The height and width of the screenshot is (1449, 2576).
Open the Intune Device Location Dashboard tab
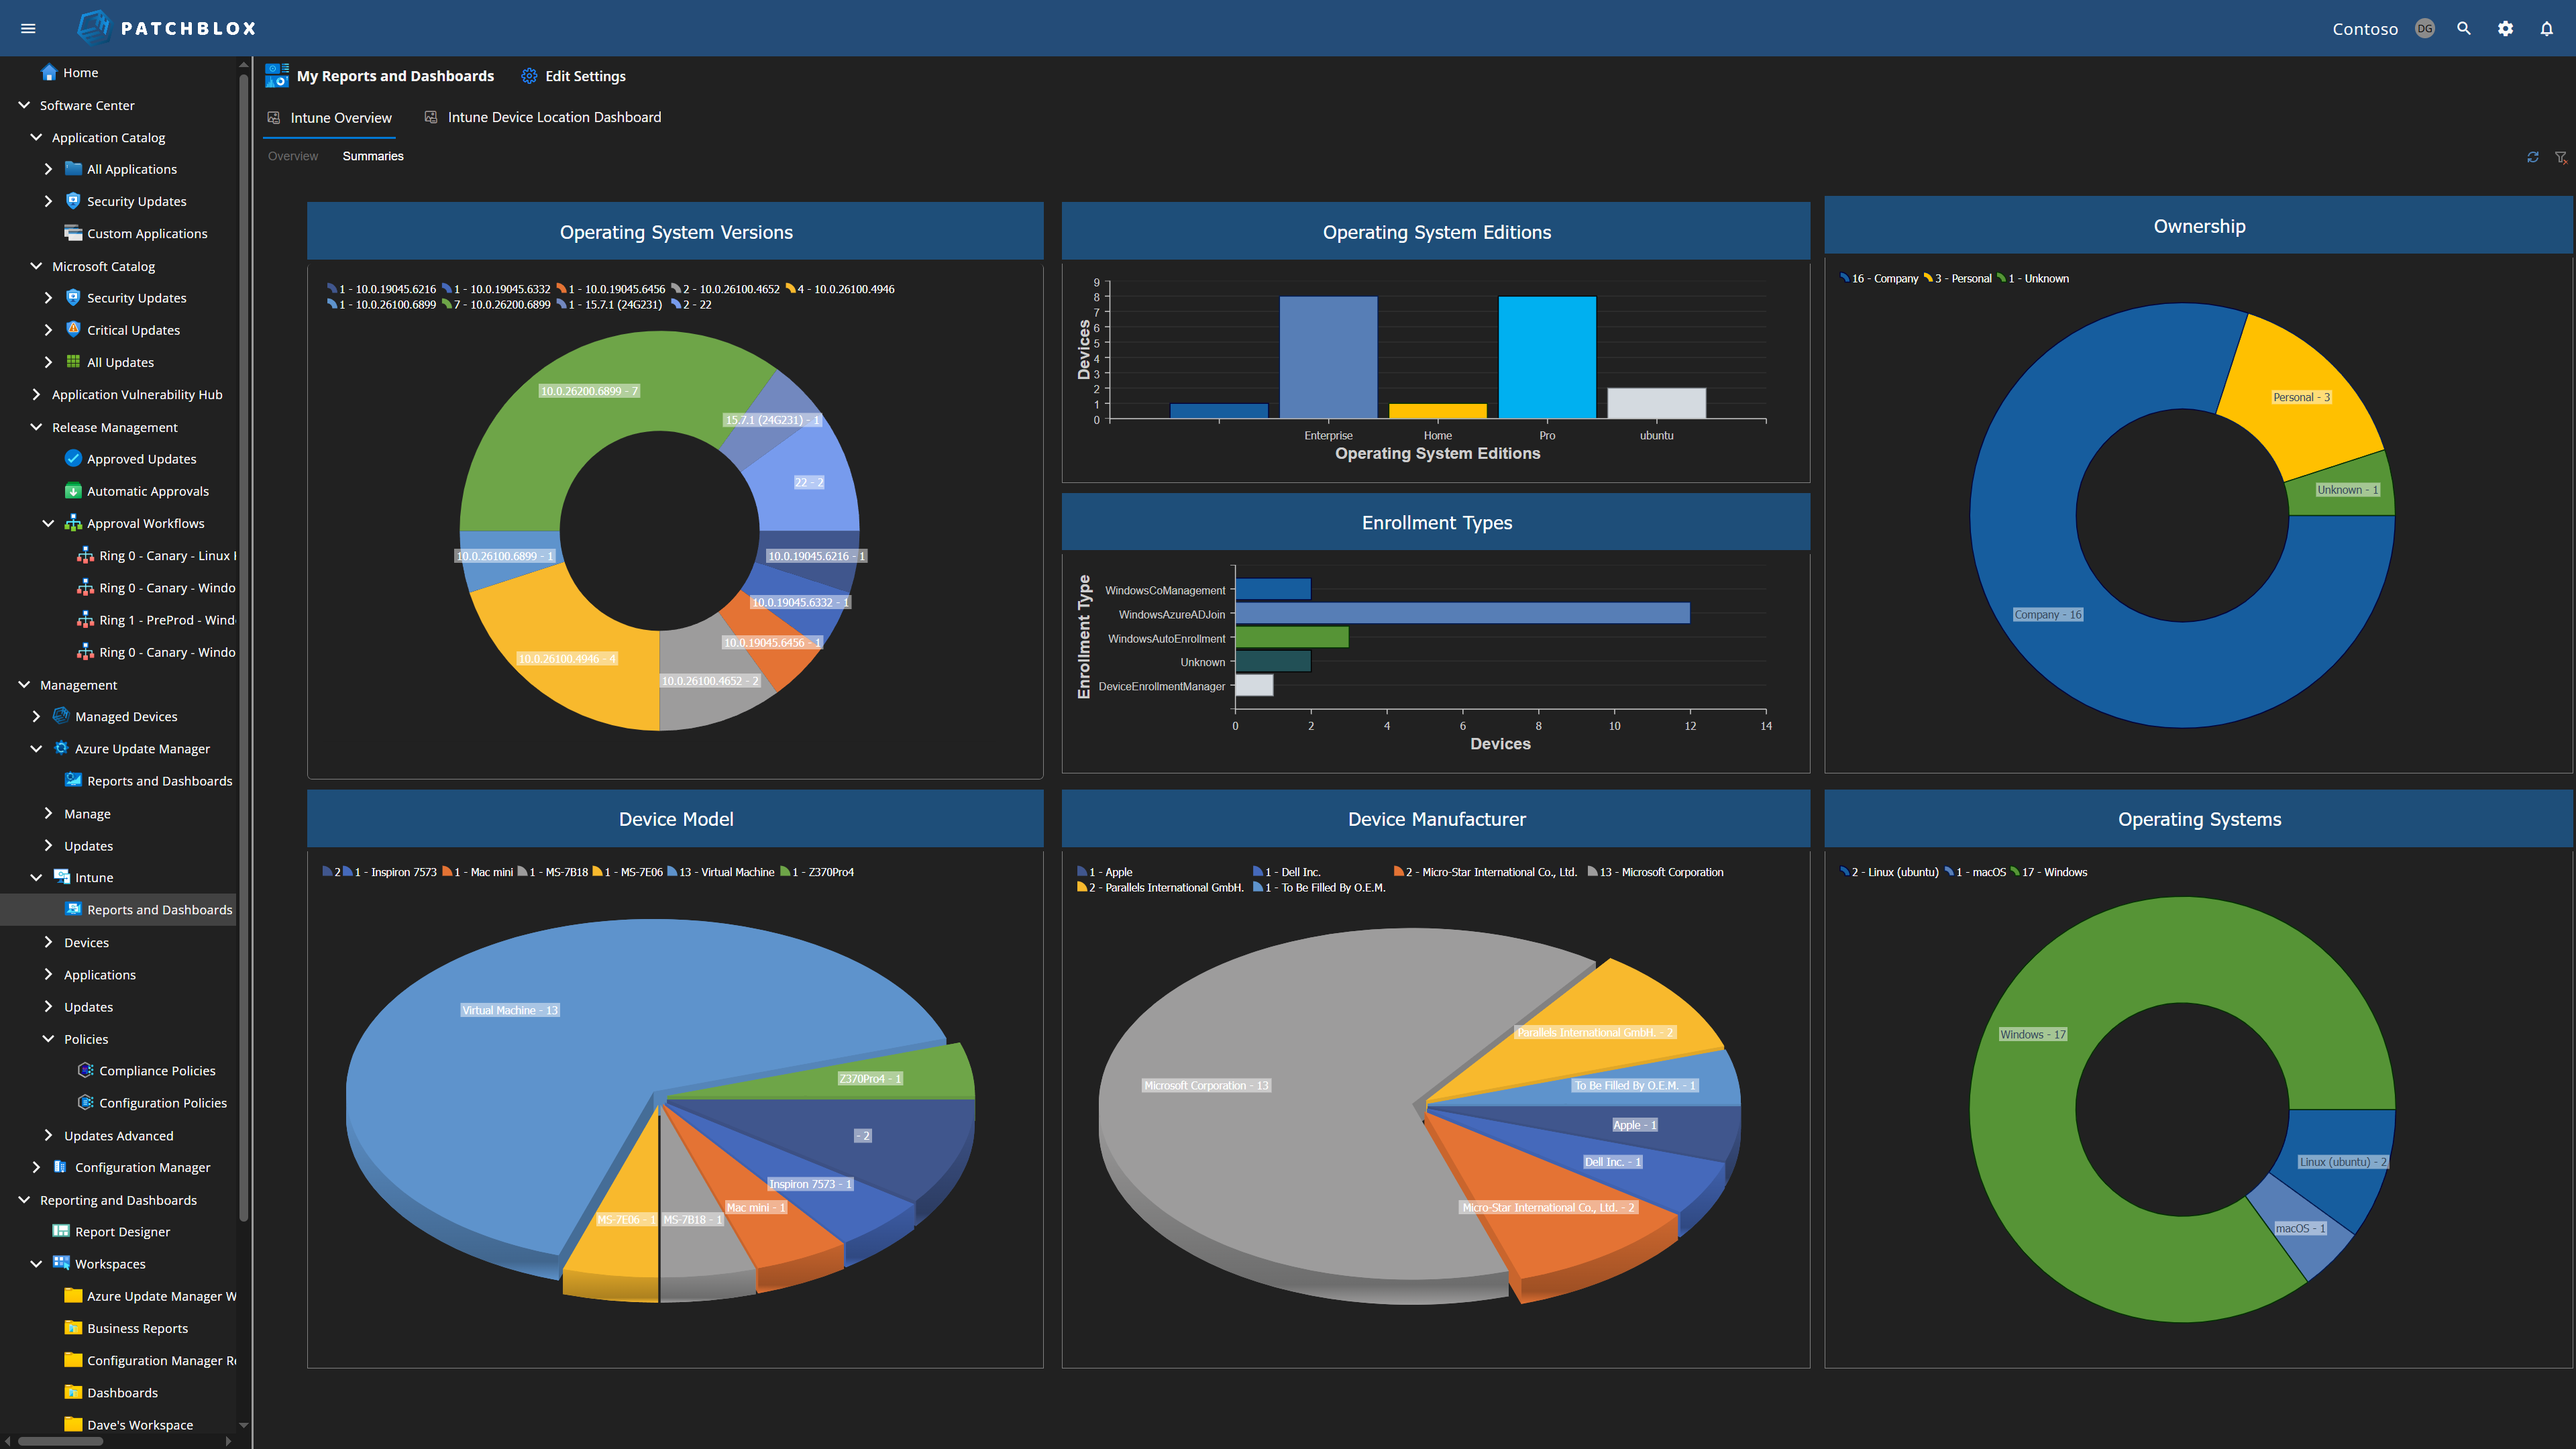coord(554,117)
